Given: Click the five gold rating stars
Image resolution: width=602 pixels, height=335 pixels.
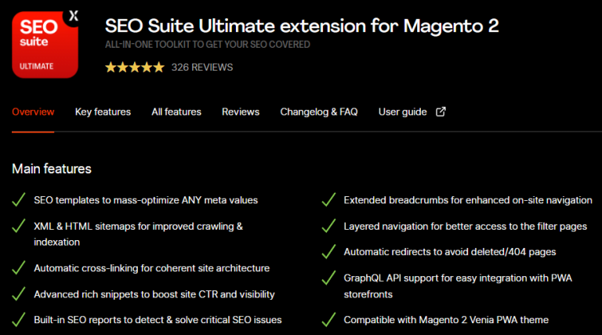Looking at the screenshot, I should coord(135,67).
